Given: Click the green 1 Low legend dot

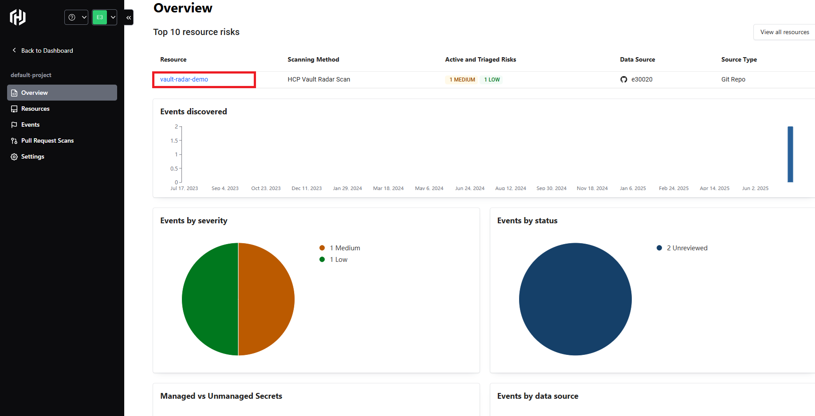Looking at the screenshot, I should pyautogui.click(x=322, y=260).
